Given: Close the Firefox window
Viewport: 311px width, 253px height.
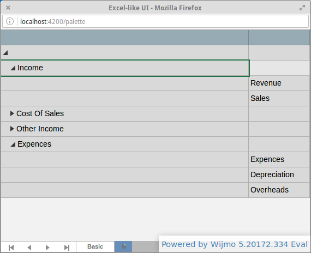Looking at the screenshot, I should pyautogui.click(x=8, y=8).
